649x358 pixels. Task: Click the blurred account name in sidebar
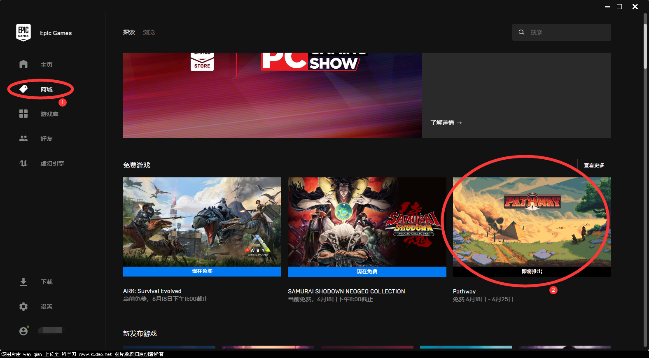click(x=51, y=330)
